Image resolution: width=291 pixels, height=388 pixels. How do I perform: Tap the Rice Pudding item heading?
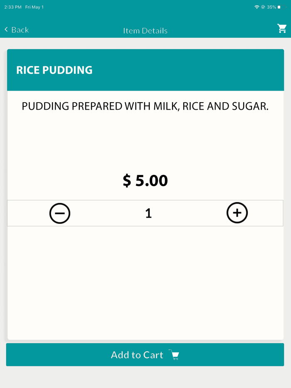click(x=54, y=70)
